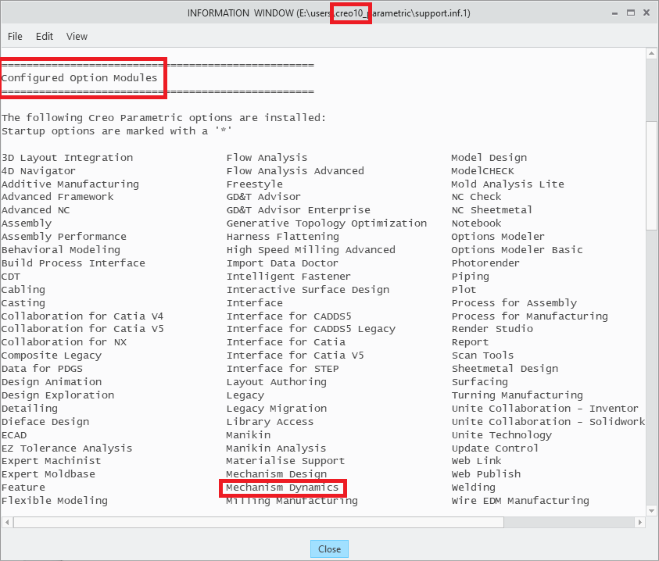
Task: Open the Edit menu
Action: 44,37
